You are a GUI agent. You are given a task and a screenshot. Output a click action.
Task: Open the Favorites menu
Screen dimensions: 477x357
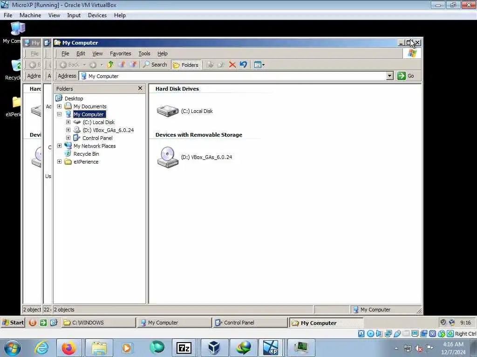point(121,53)
